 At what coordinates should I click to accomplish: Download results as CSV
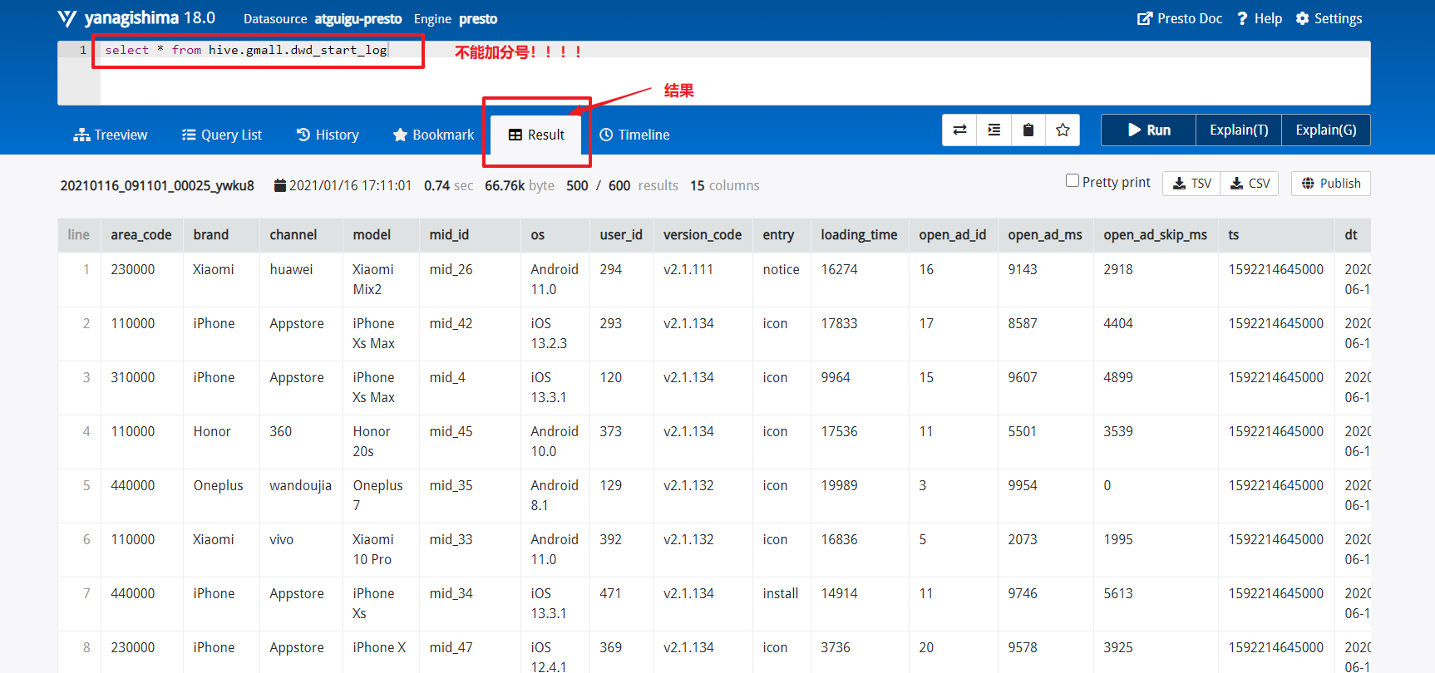(1250, 183)
